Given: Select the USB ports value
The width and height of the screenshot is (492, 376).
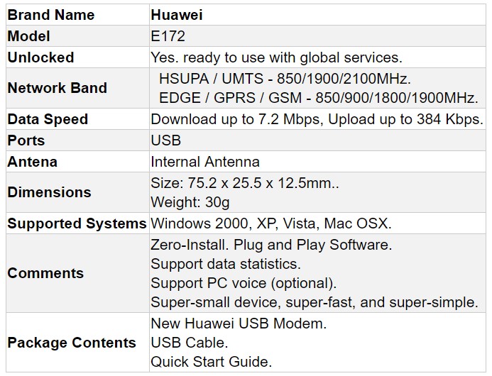Looking at the screenshot, I should (165, 140).
